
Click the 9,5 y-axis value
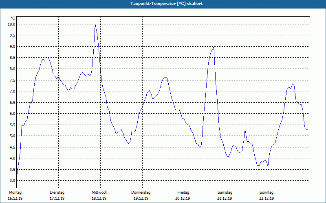13,35
